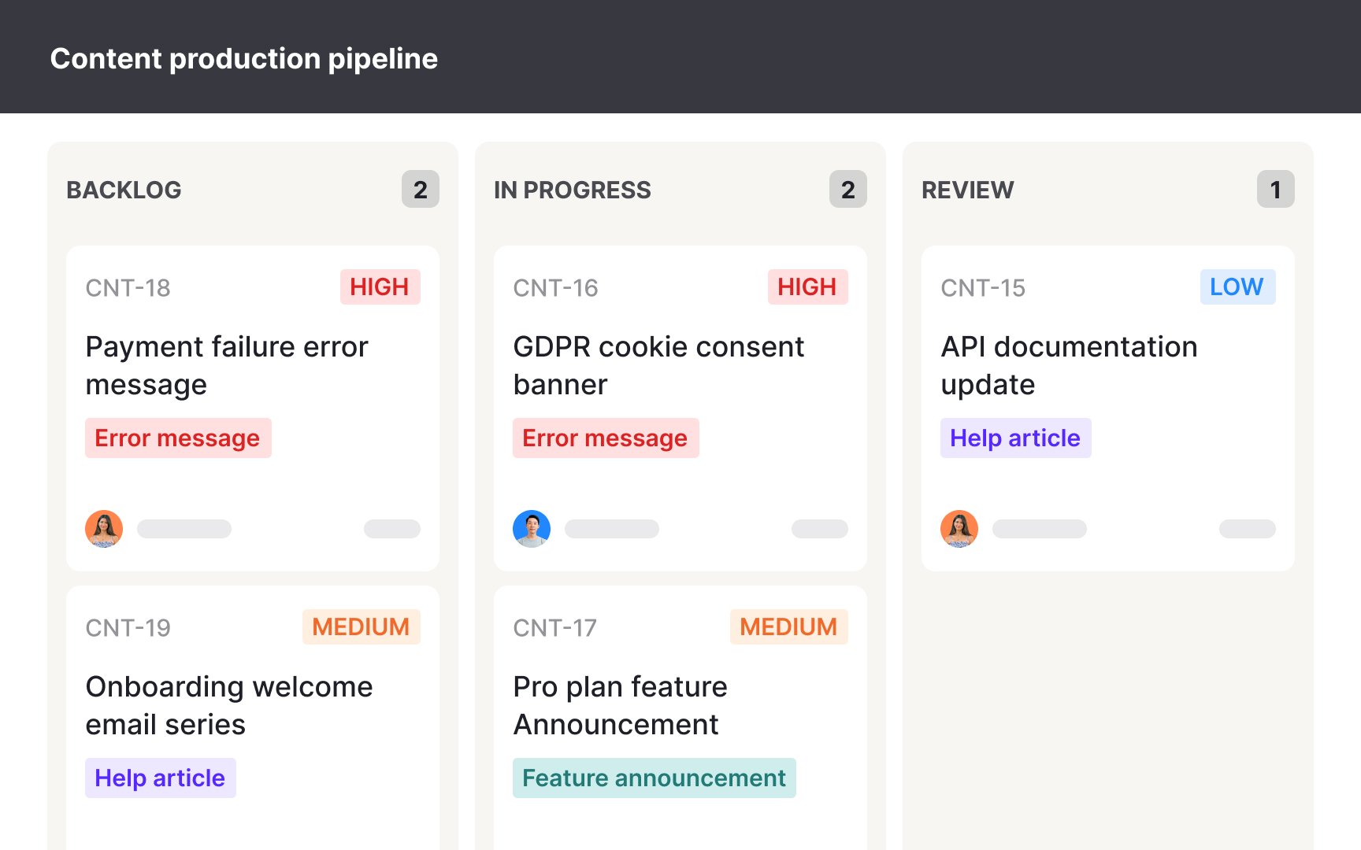1361x850 pixels.
Task: Select the Backlog column header
Action: click(x=124, y=190)
